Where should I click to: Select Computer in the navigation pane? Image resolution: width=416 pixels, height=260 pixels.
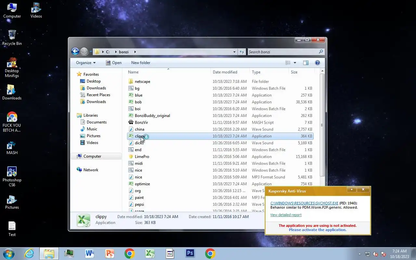click(x=92, y=156)
